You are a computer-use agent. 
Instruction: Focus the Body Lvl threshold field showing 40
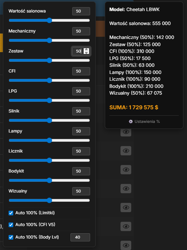click(80, 237)
